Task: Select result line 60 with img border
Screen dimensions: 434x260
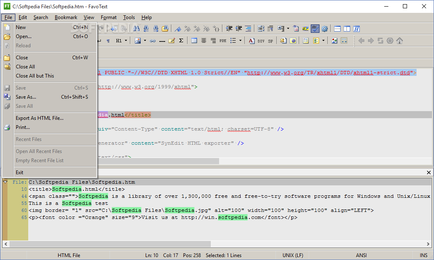Action: coord(201,210)
